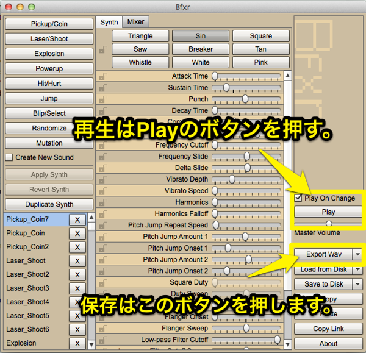Toggle the lock icon beside Harmonics Falloff
The width and height of the screenshot is (366, 353).
click(x=103, y=214)
